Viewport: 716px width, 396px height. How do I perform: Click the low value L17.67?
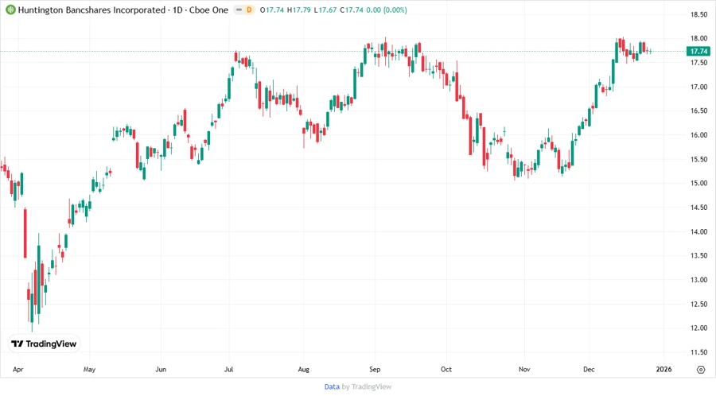[325, 10]
